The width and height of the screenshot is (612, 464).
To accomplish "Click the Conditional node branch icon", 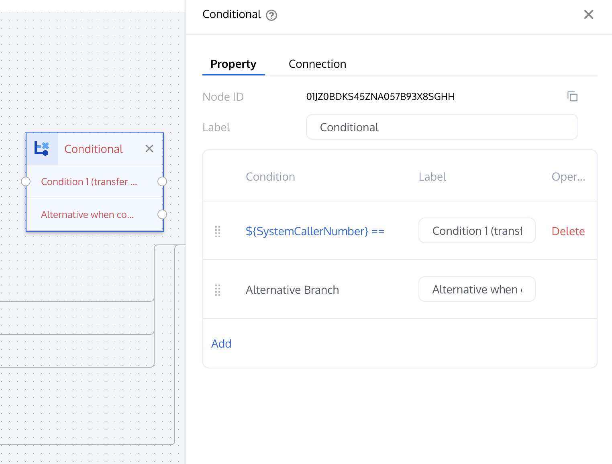I will point(42,149).
